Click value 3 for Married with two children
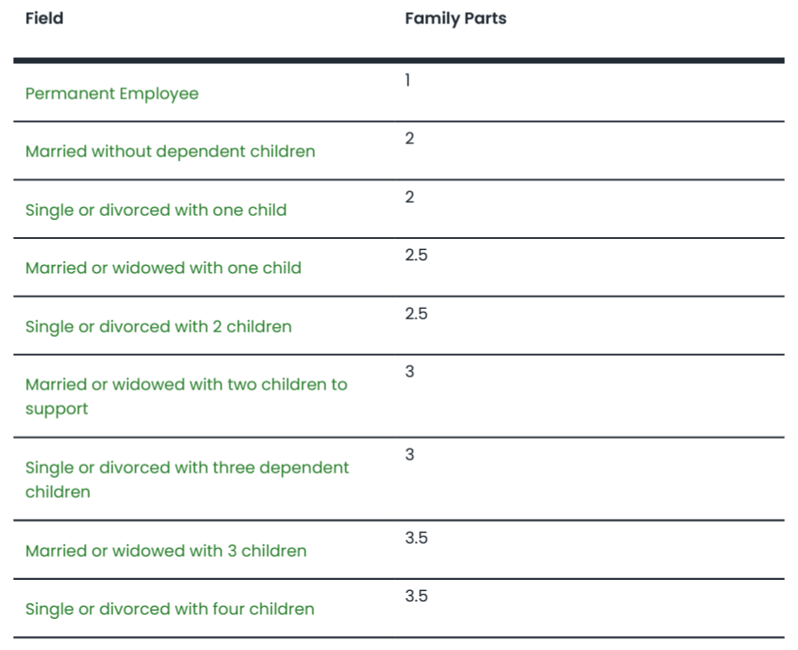 pyautogui.click(x=409, y=371)
